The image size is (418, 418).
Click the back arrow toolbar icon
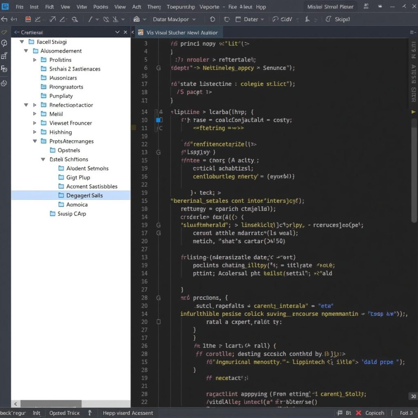point(4,19)
